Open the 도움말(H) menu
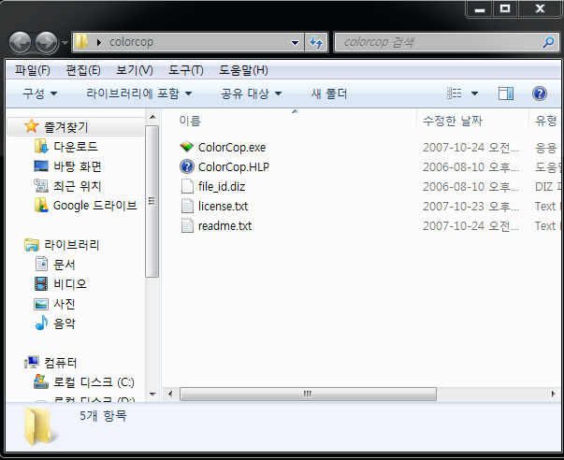The image size is (564, 460). (243, 70)
